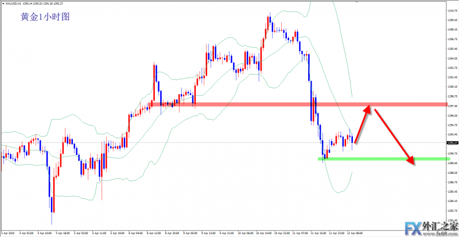Click the current price tag on the price axis
Viewport: 459px width, 237px height.
click(451, 142)
